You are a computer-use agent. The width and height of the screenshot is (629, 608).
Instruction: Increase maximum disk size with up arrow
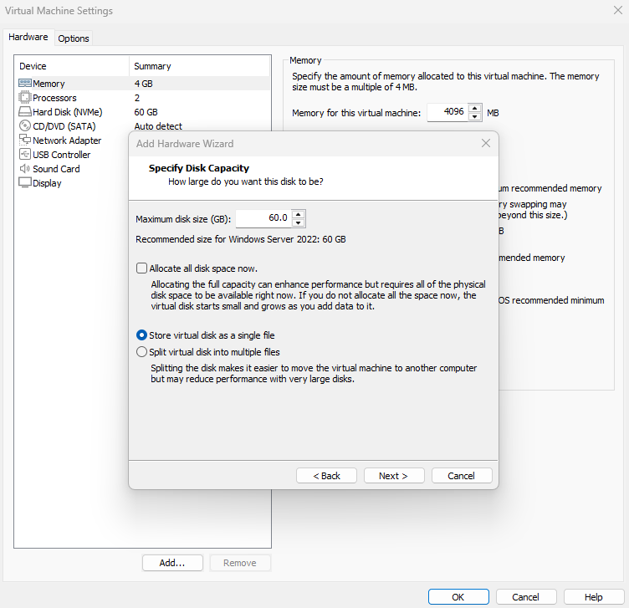[x=298, y=215]
